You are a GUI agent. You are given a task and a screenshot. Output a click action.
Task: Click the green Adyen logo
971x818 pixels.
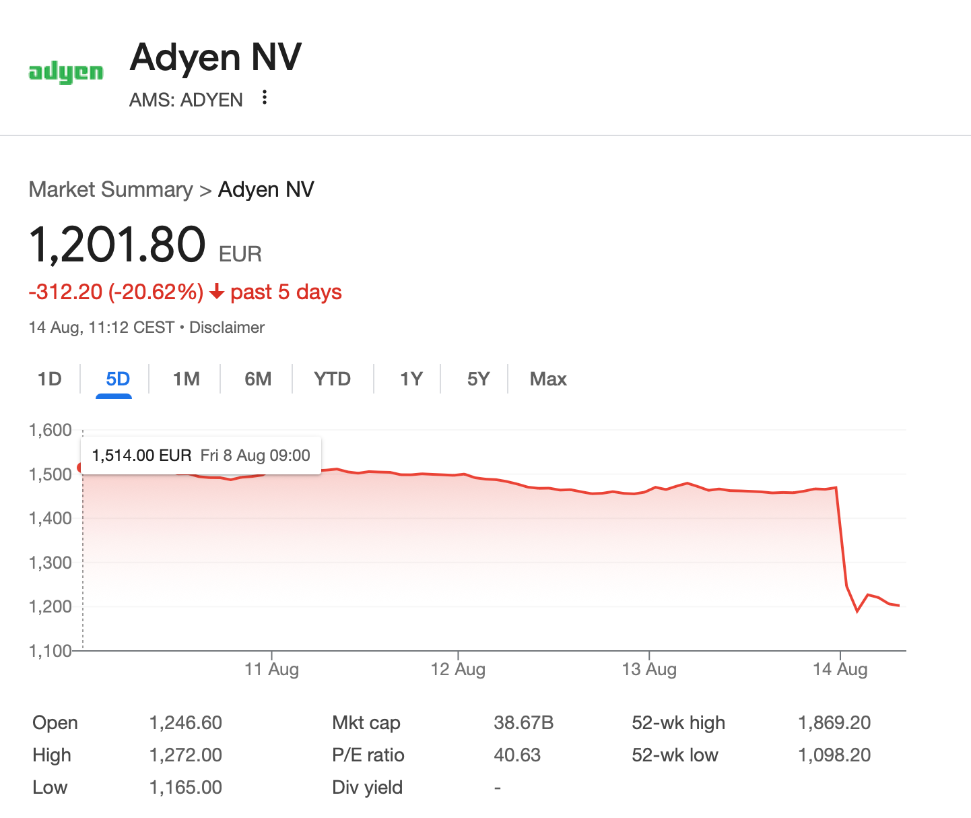[x=66, y=72]
